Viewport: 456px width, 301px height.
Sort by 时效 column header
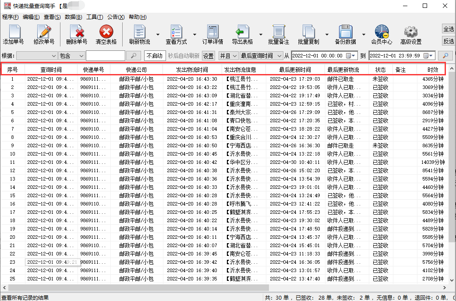point(433,70)
